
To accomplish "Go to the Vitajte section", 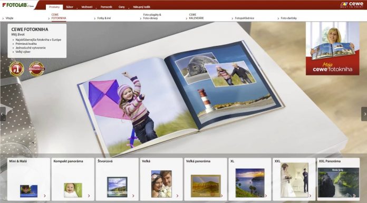I will (9, 18).
